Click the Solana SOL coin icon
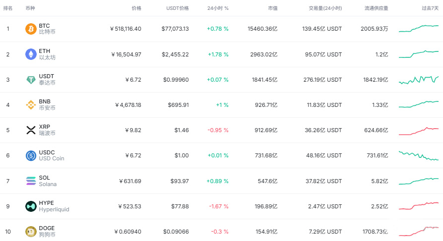The width and height of the screenshot is (443, 241). tap(31, 181)
